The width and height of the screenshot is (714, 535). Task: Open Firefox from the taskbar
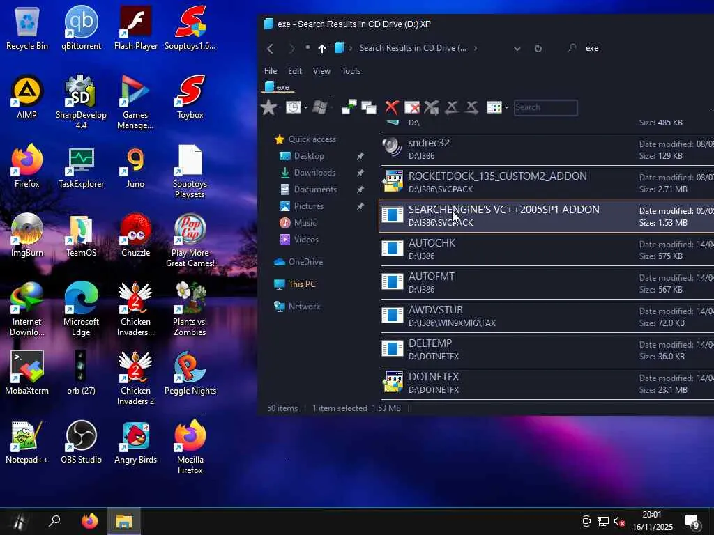coord(90,521)
